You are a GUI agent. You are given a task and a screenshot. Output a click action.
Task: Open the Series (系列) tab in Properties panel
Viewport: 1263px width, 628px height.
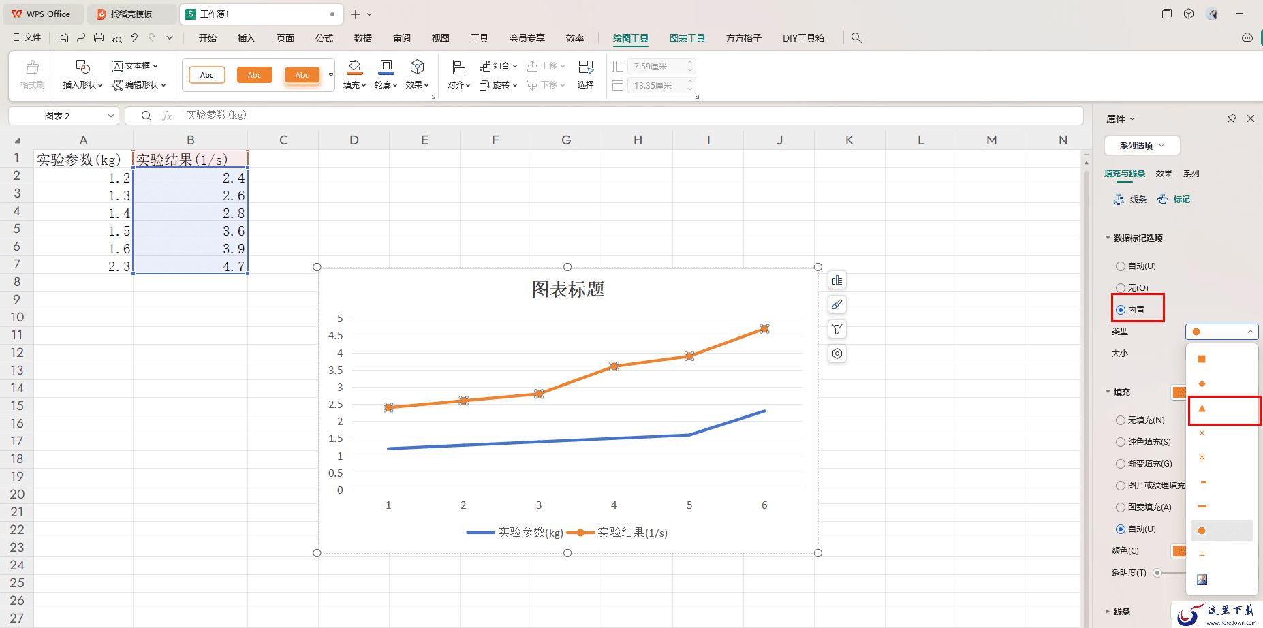pos(1191,174)
